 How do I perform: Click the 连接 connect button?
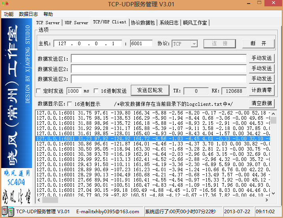tap(220, 44)
